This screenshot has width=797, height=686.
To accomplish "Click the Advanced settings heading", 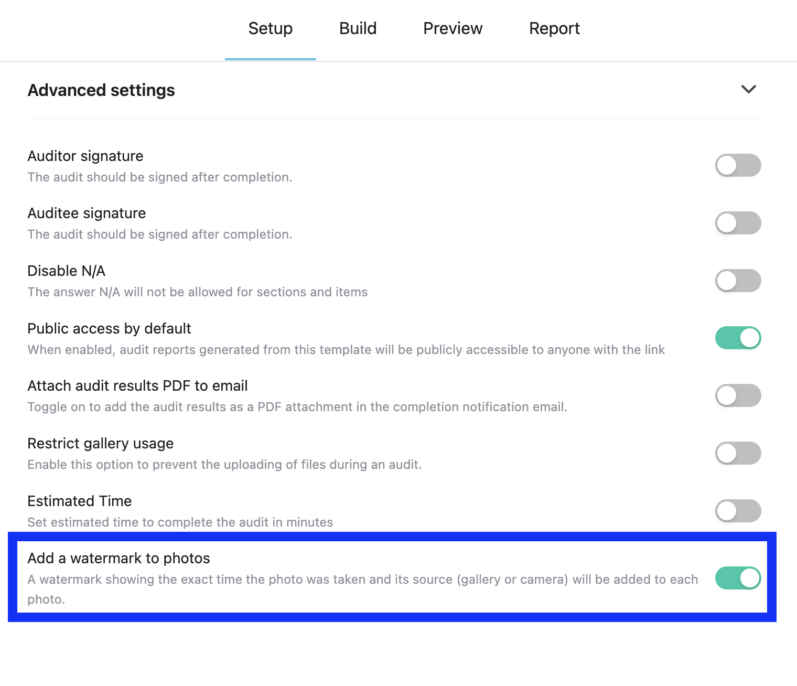I will [x=101, y=90].
